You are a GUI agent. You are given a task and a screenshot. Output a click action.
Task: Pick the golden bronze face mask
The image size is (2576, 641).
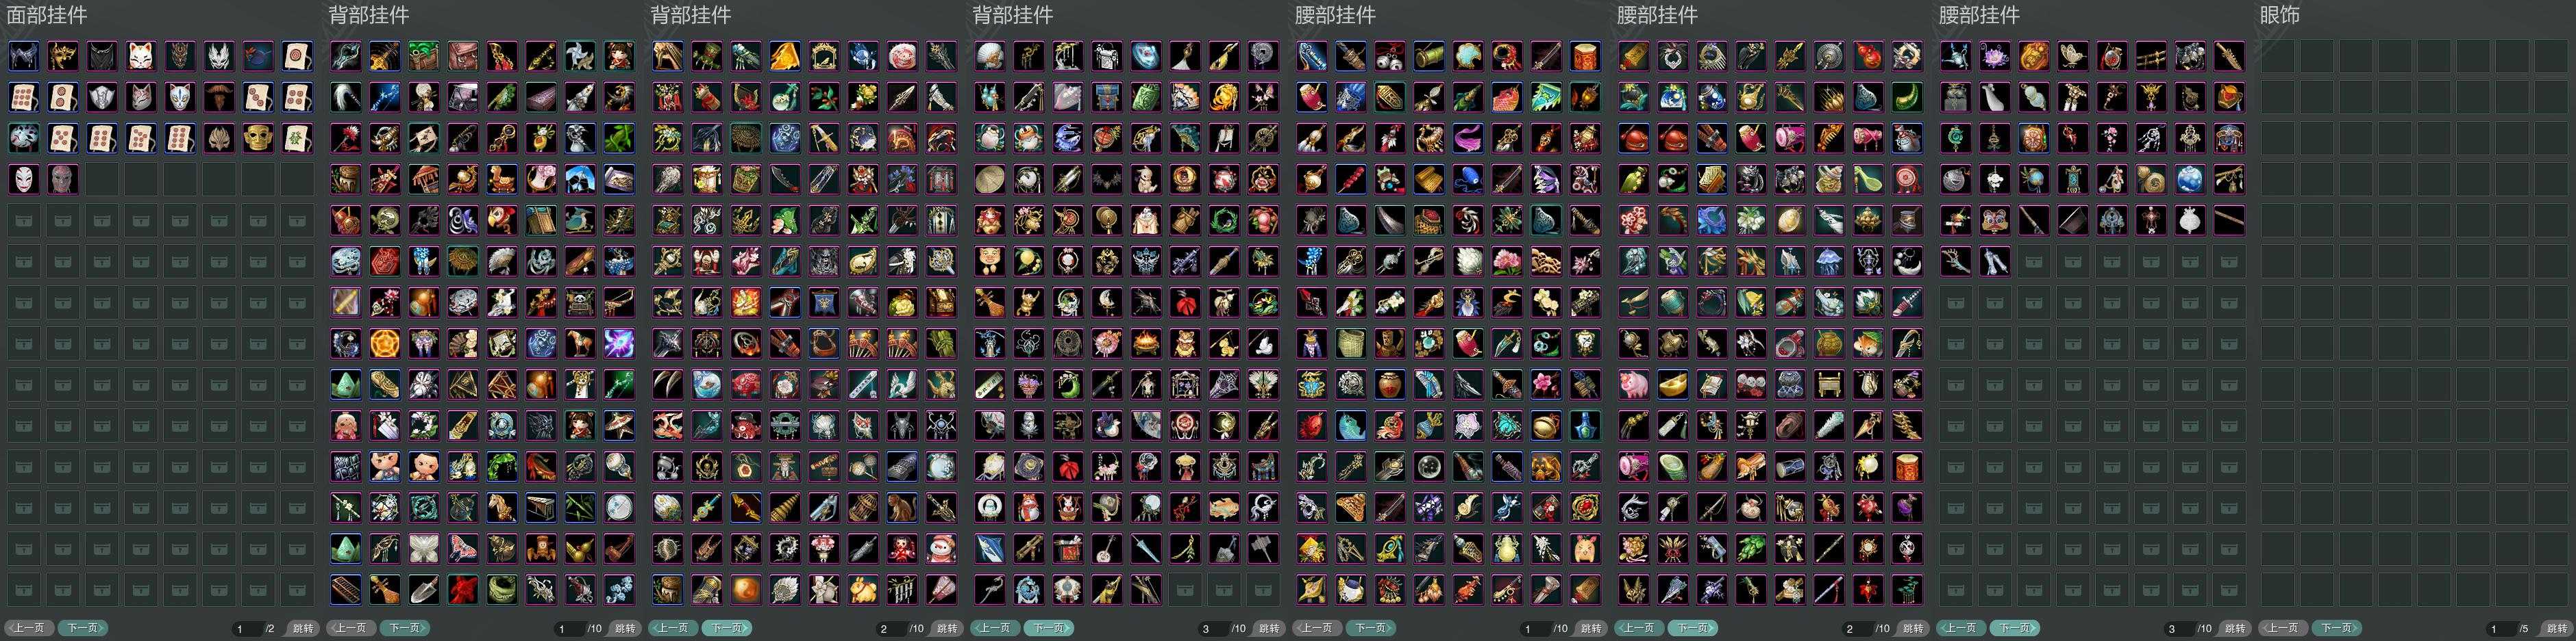click(258, 137)
